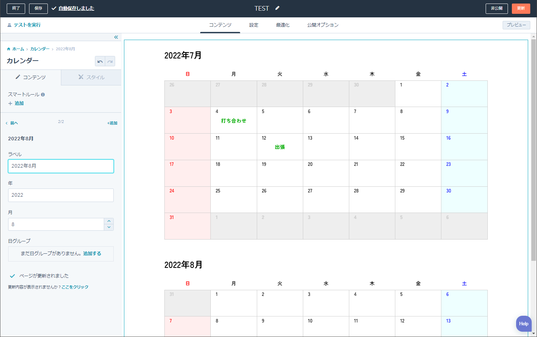Select the sidebar スタイル tab
Screen dimensions: 537x337
click(x=91, y=77)
